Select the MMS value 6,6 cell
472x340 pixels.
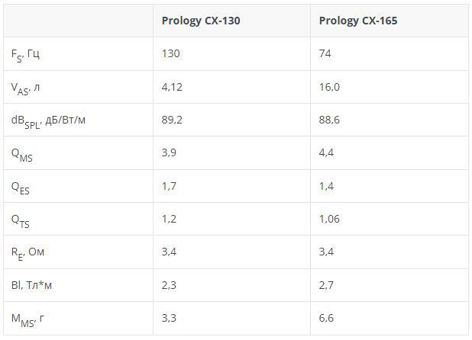point(326,318)
